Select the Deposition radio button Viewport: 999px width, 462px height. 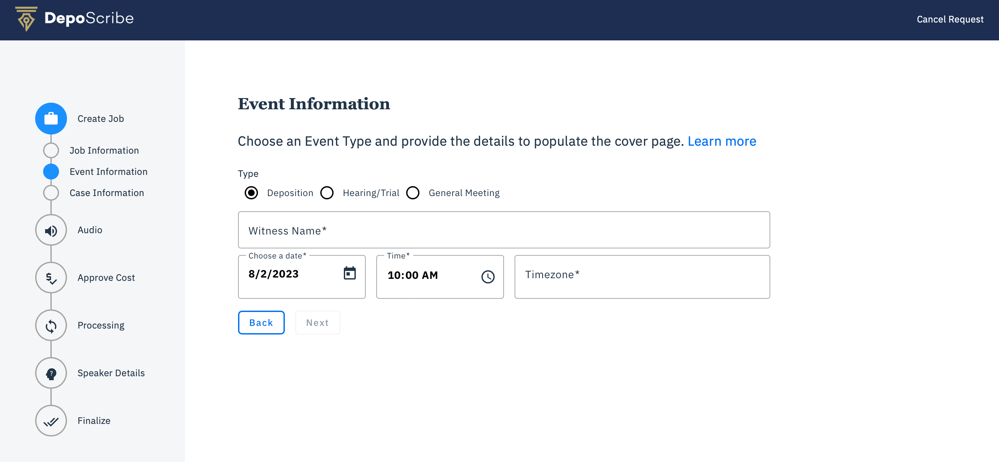pos(251,193)
